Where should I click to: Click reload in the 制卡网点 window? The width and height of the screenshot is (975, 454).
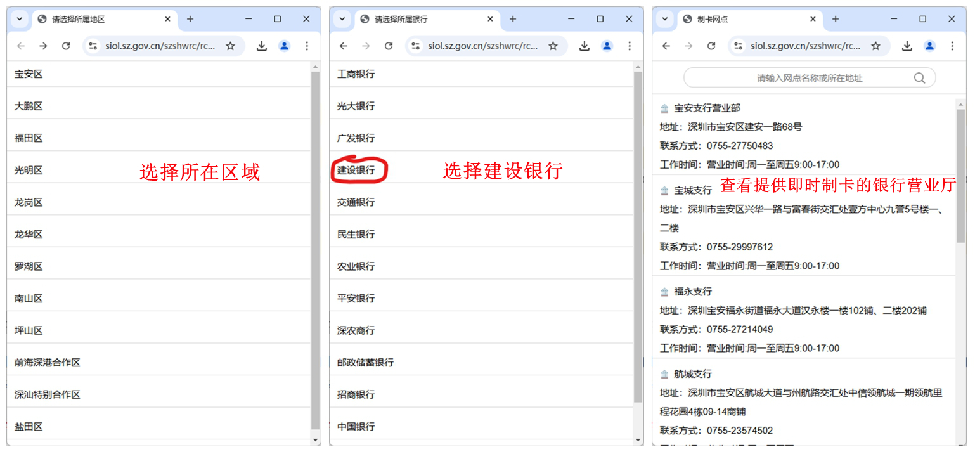tap(711, 46)
